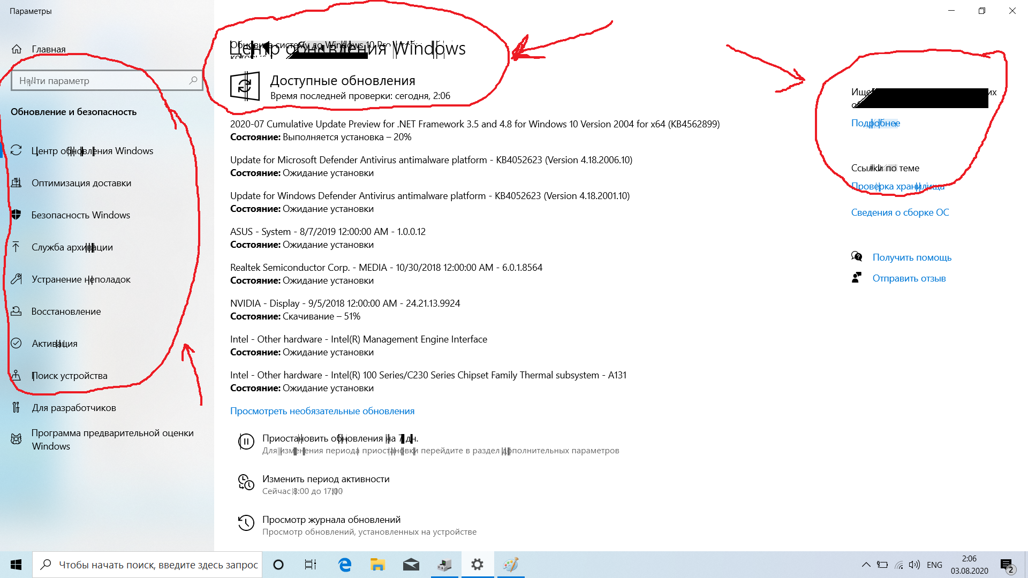This screenshot has width=1028, height=578.
Task: Open the notification center icon
Action: (x=1006, y=565)
